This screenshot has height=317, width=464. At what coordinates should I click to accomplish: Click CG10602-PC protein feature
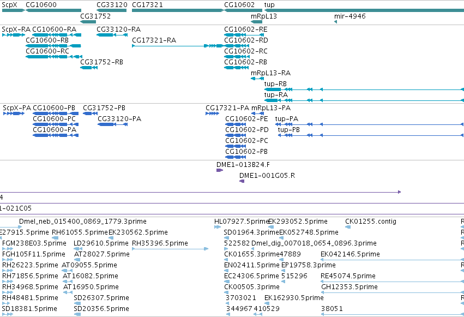point(236,146)
